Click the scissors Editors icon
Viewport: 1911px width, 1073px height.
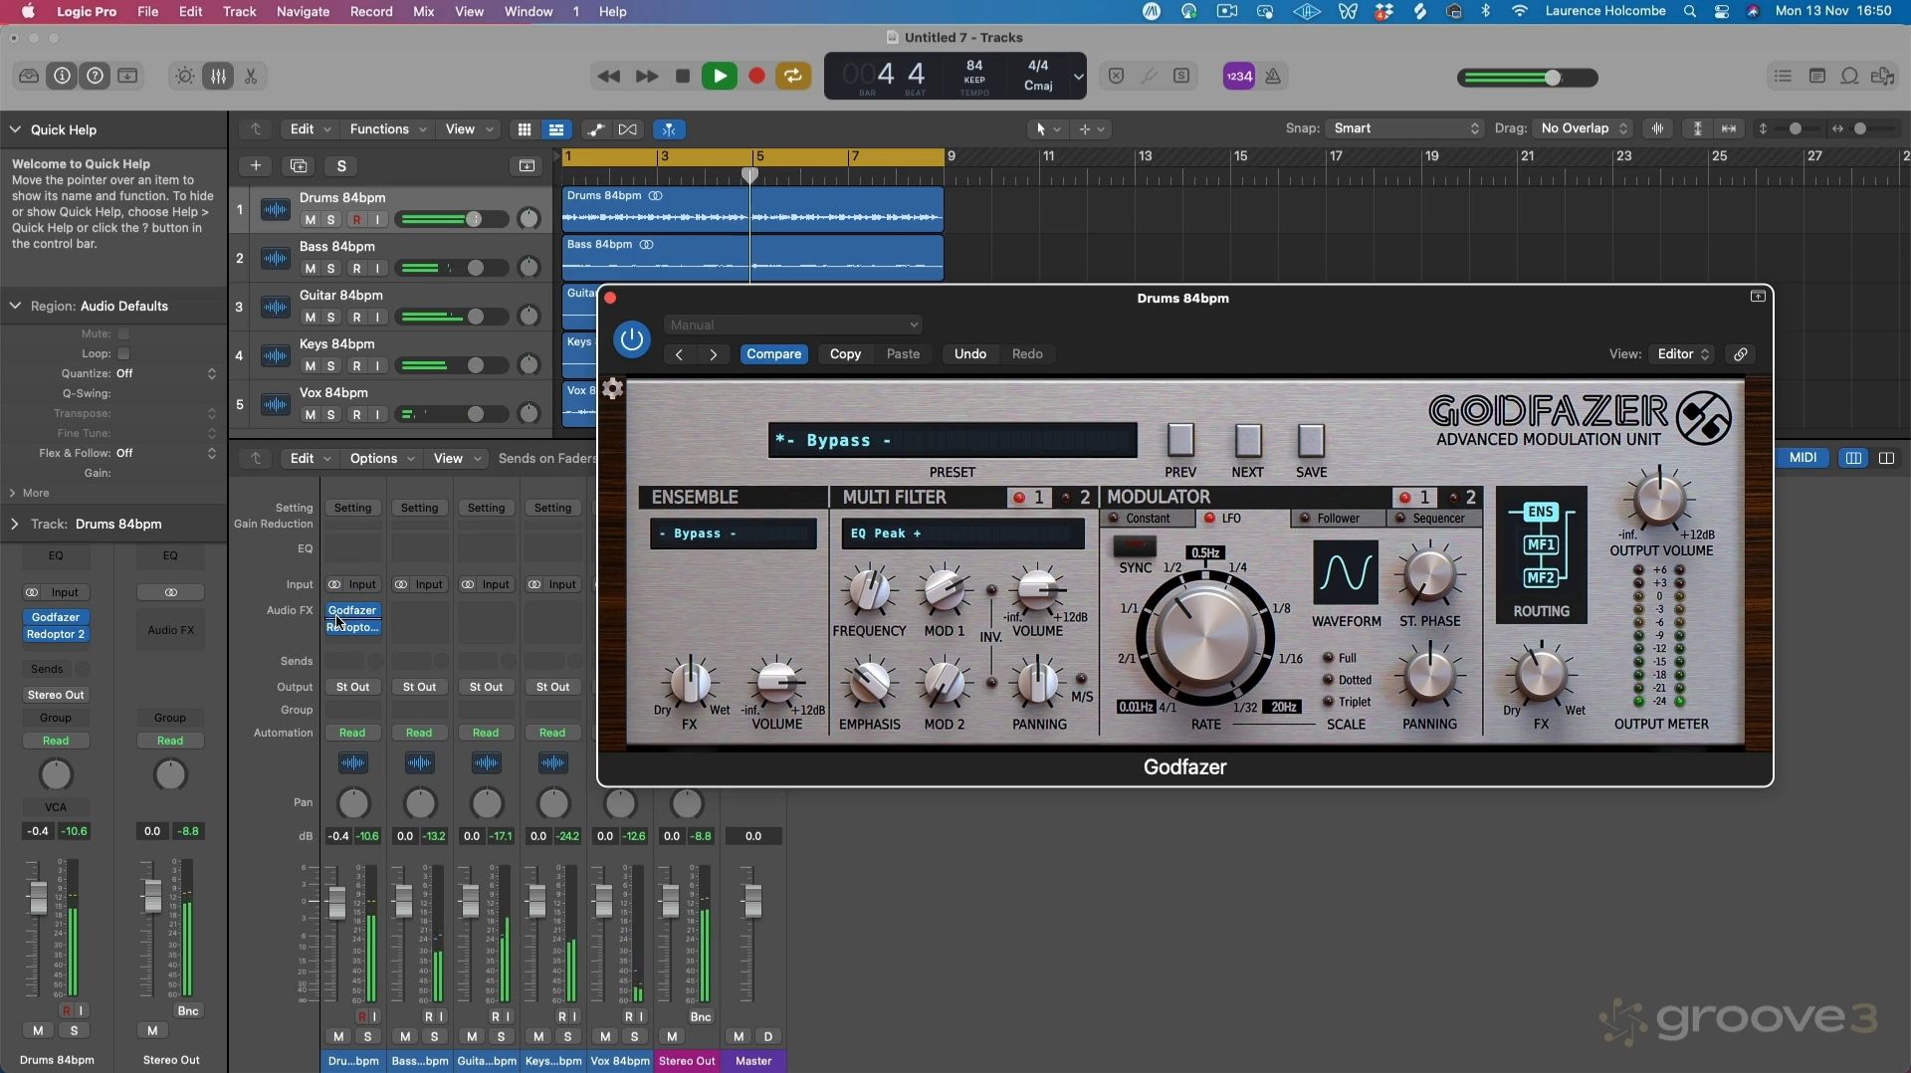pos(251,77)
